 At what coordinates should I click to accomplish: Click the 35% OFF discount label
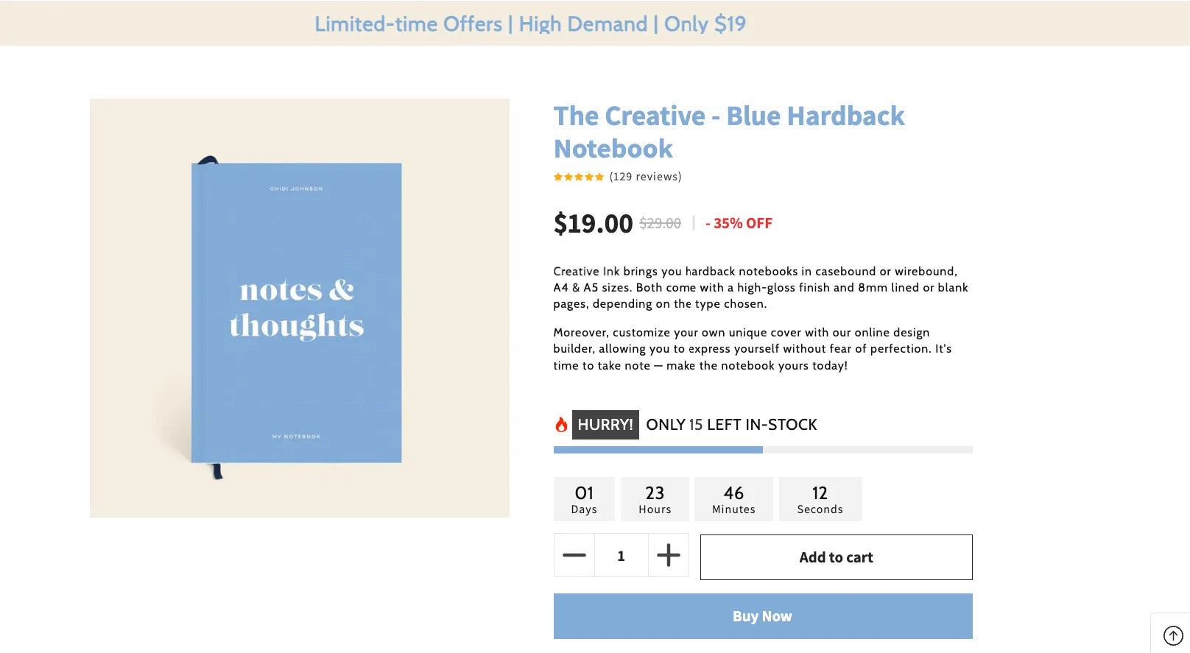[739, 224]
